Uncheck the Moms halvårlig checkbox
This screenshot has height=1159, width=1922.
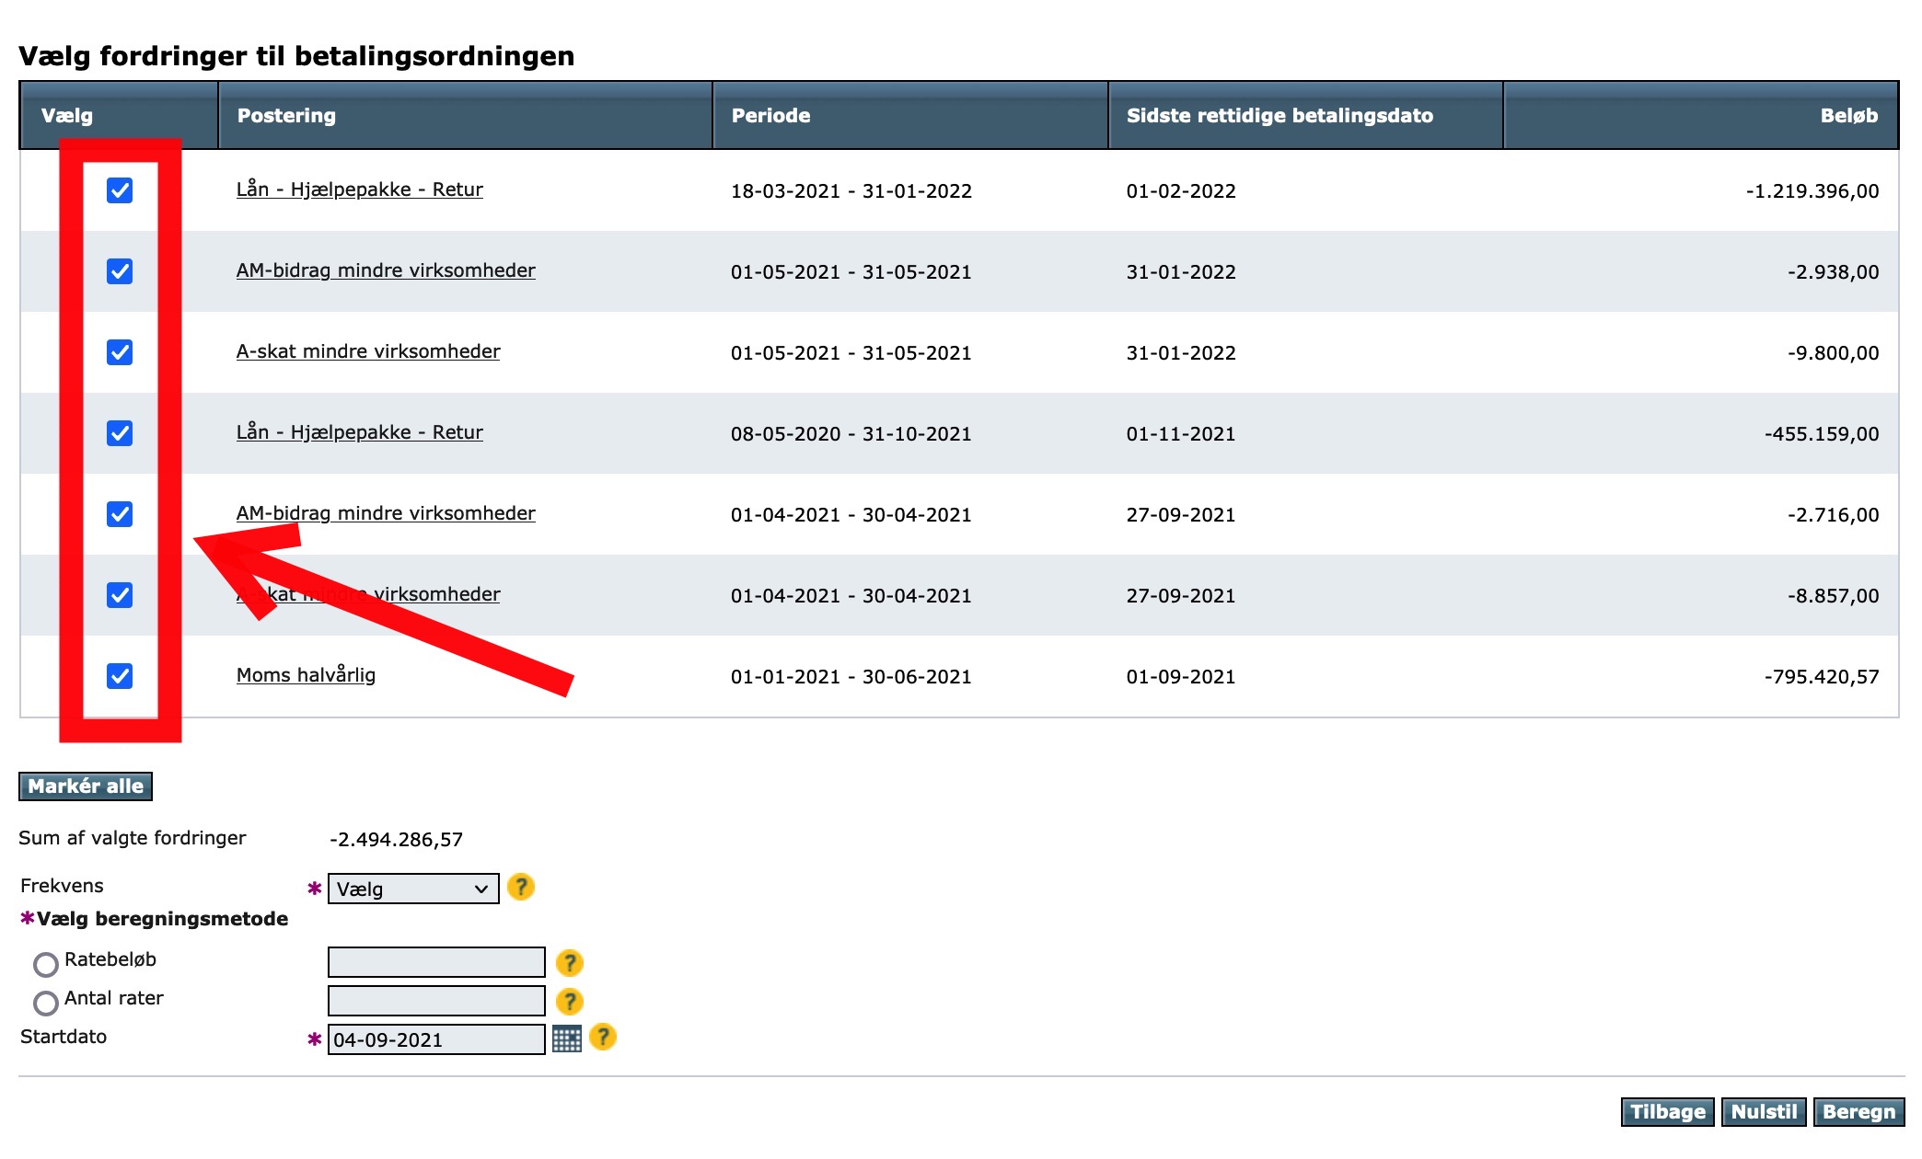point(120,676)
